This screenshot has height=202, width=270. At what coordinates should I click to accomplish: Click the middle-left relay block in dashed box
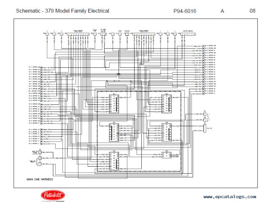(113, 132)
